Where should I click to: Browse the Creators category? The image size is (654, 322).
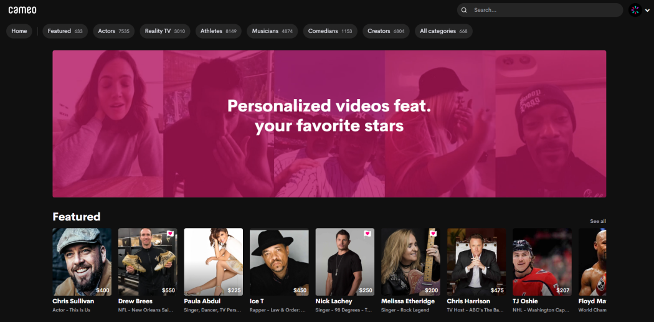[x=386, y=31]
